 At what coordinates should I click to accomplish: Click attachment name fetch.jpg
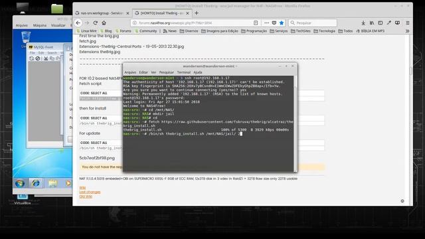88,41
